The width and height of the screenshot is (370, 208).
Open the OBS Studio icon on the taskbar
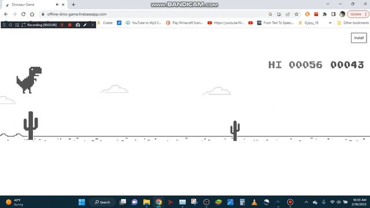click(x=206, y=202)
